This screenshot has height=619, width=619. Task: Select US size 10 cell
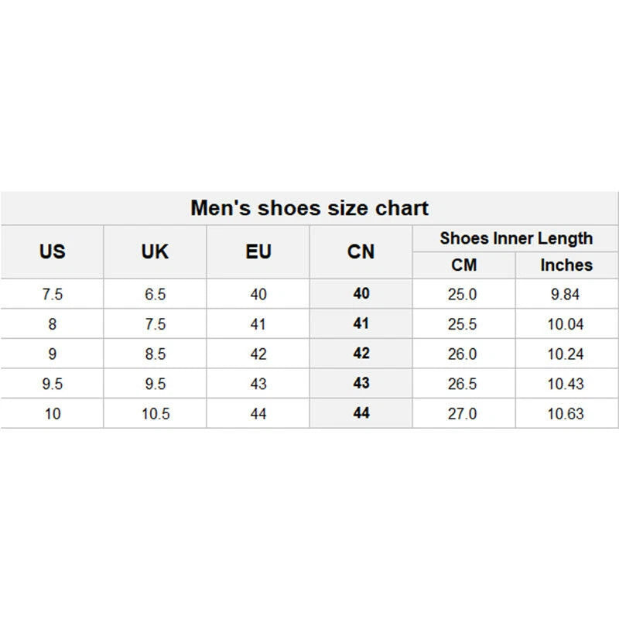(x=52, y=413)
